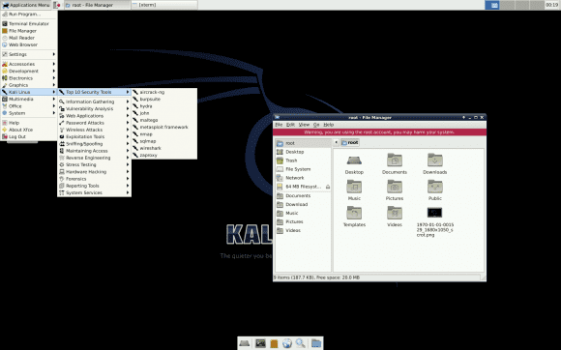Launch maltego from the submenu

tap(164, 120)
